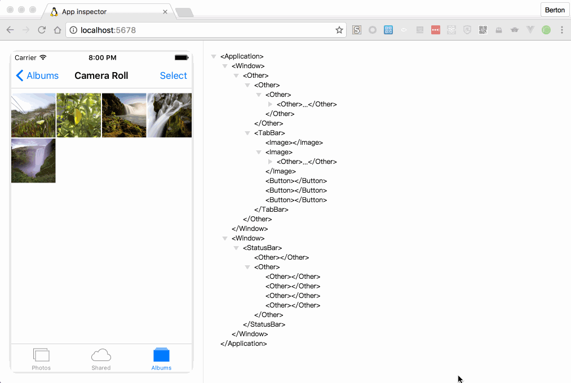Collapse the StatusBar tree node
This screenshot has height=383, width=571.
tap(236, 248)
